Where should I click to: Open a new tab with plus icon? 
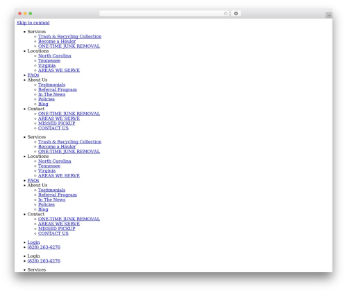329,15
